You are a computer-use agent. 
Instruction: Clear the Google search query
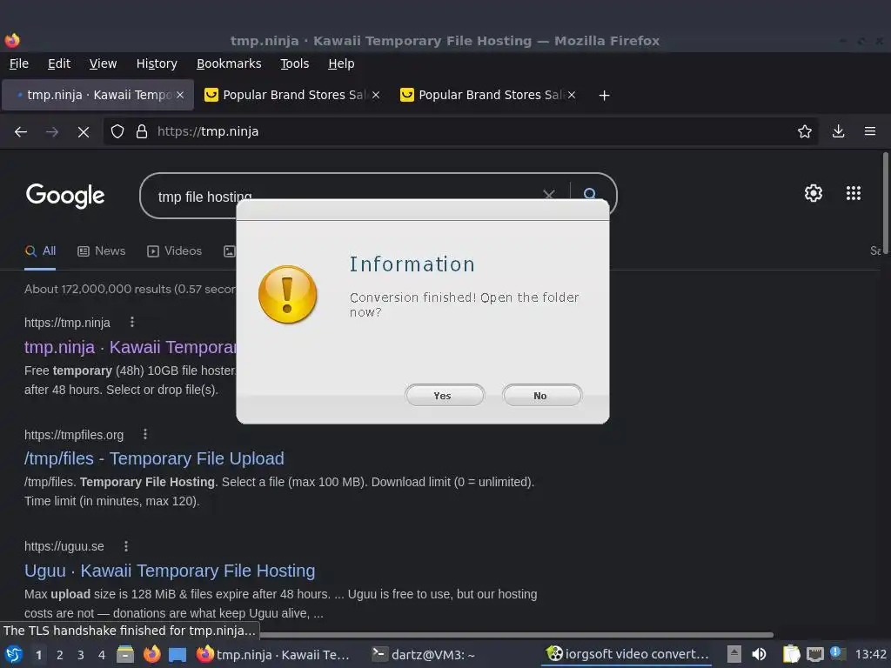point(548,196)
